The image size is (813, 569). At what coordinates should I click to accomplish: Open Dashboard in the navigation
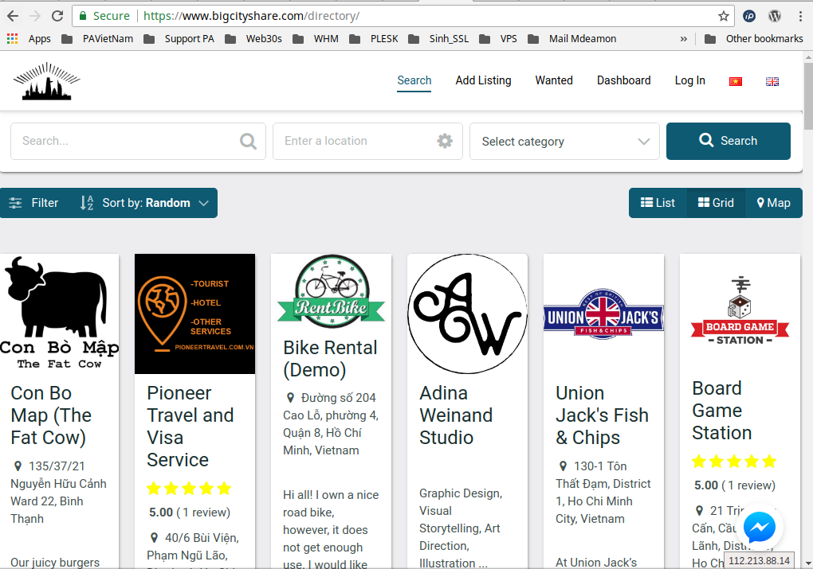[624, 80]
